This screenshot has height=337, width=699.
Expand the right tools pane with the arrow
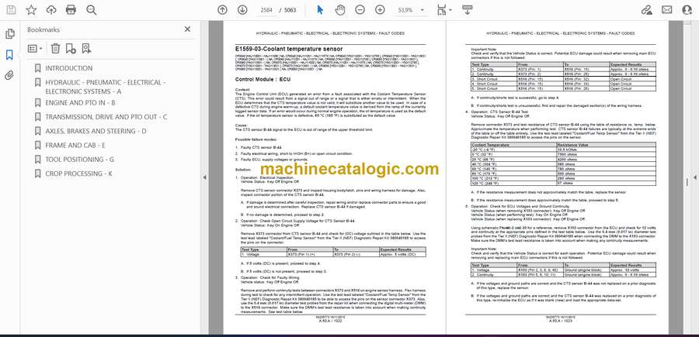(694, 177)
